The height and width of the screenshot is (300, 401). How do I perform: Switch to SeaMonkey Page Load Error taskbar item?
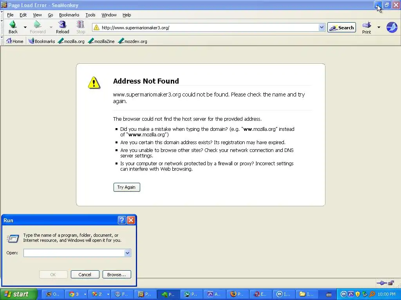[x=145, y=294]
